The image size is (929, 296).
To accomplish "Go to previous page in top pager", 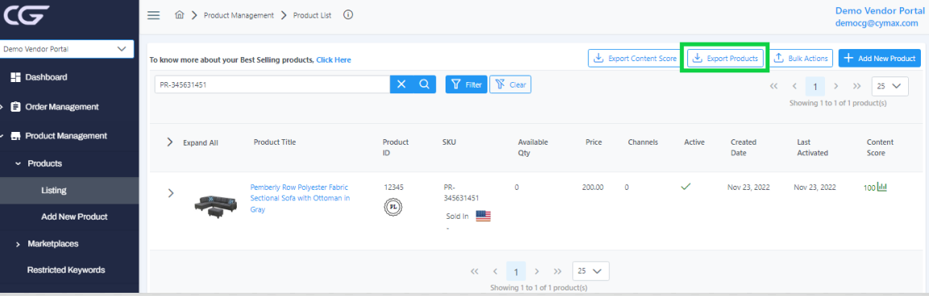I will (794, 86).
